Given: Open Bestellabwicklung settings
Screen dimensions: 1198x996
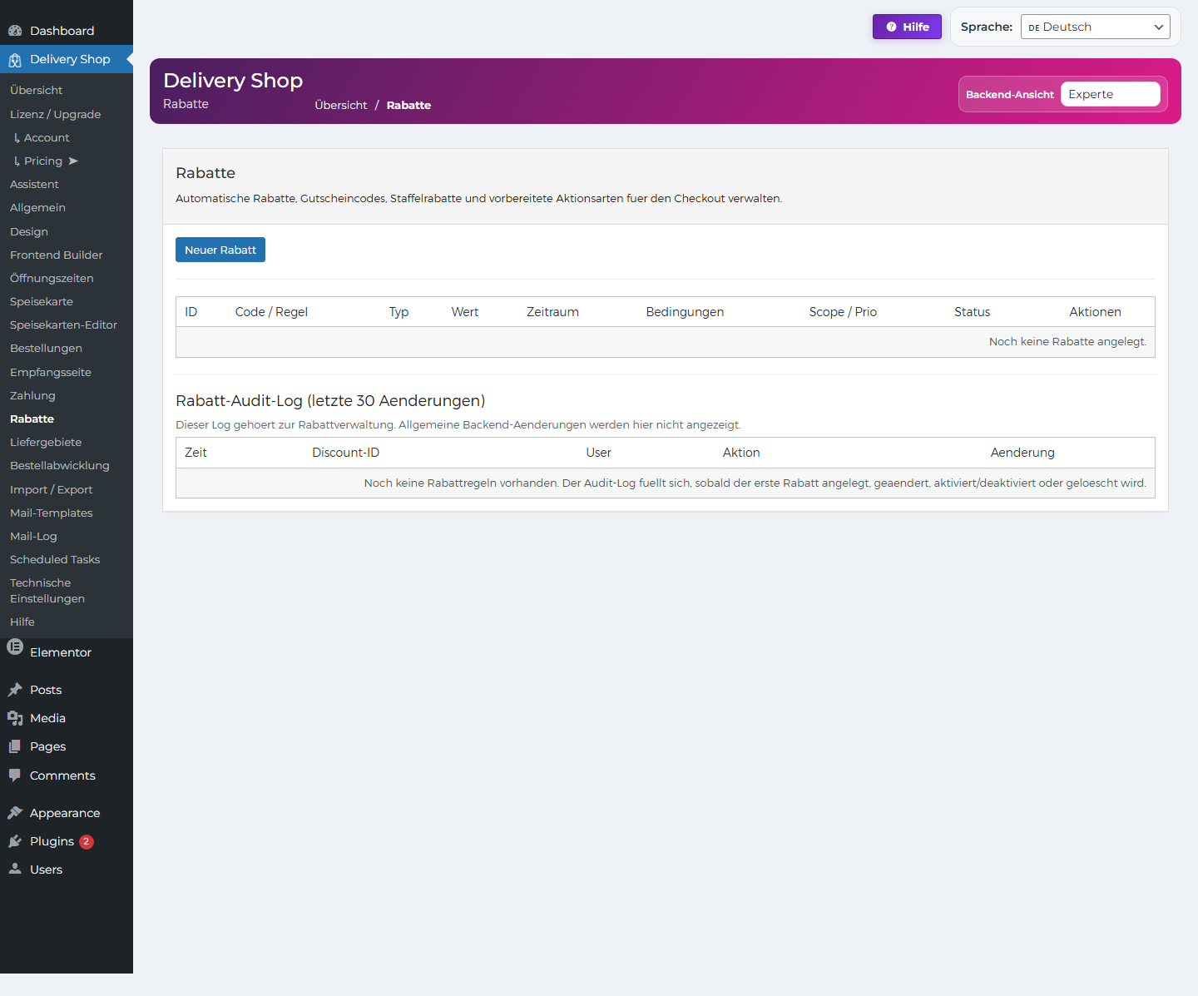Looking at the screenshot, I should [x=60, y=465].
